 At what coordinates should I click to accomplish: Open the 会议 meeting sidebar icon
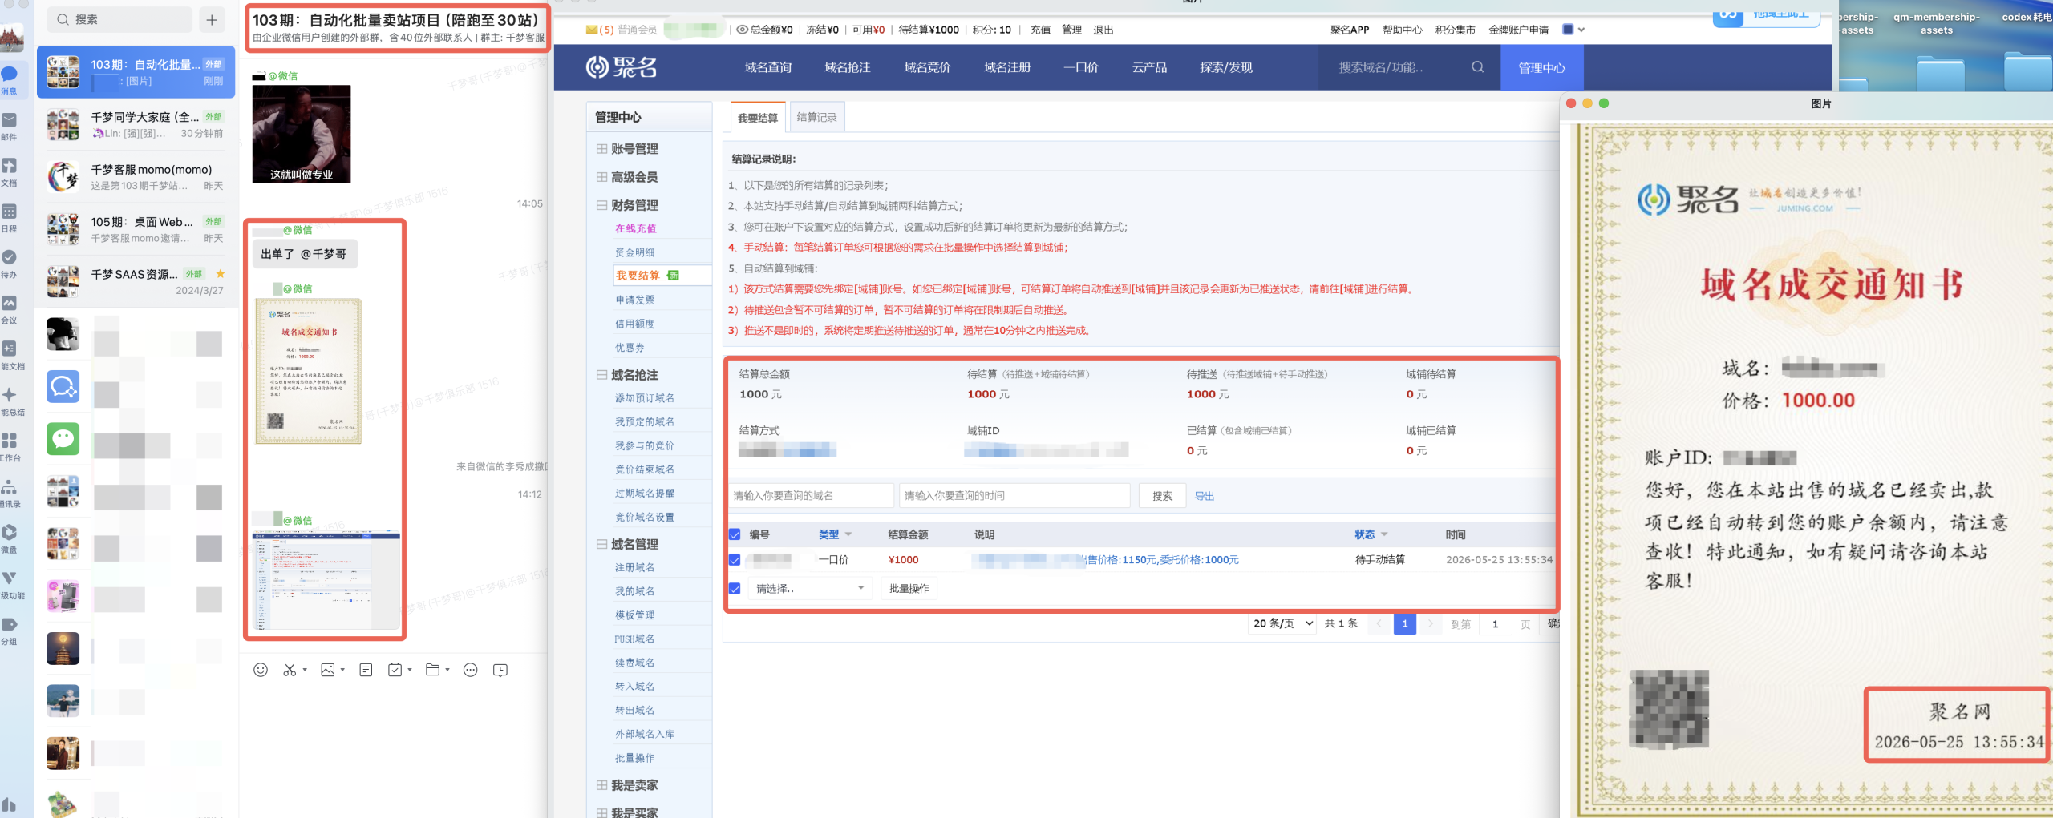point(10,303)
